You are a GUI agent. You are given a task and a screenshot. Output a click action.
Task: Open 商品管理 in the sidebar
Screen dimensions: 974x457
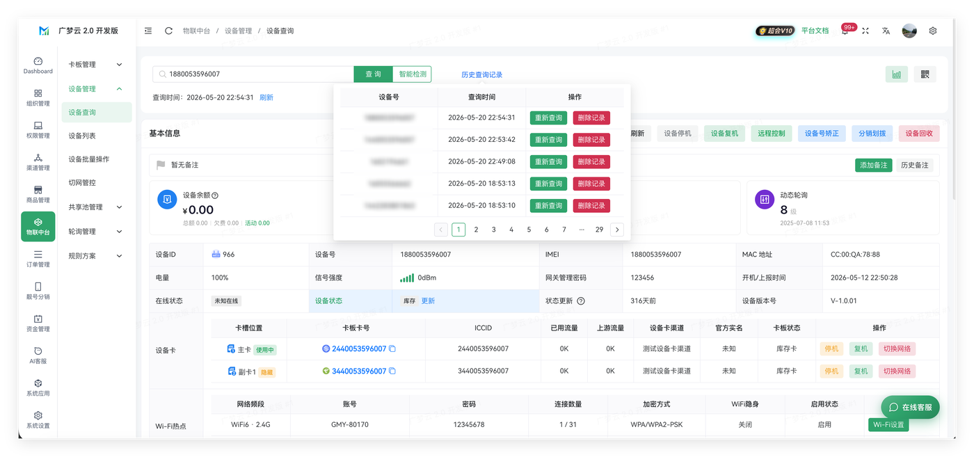point(38,194)
